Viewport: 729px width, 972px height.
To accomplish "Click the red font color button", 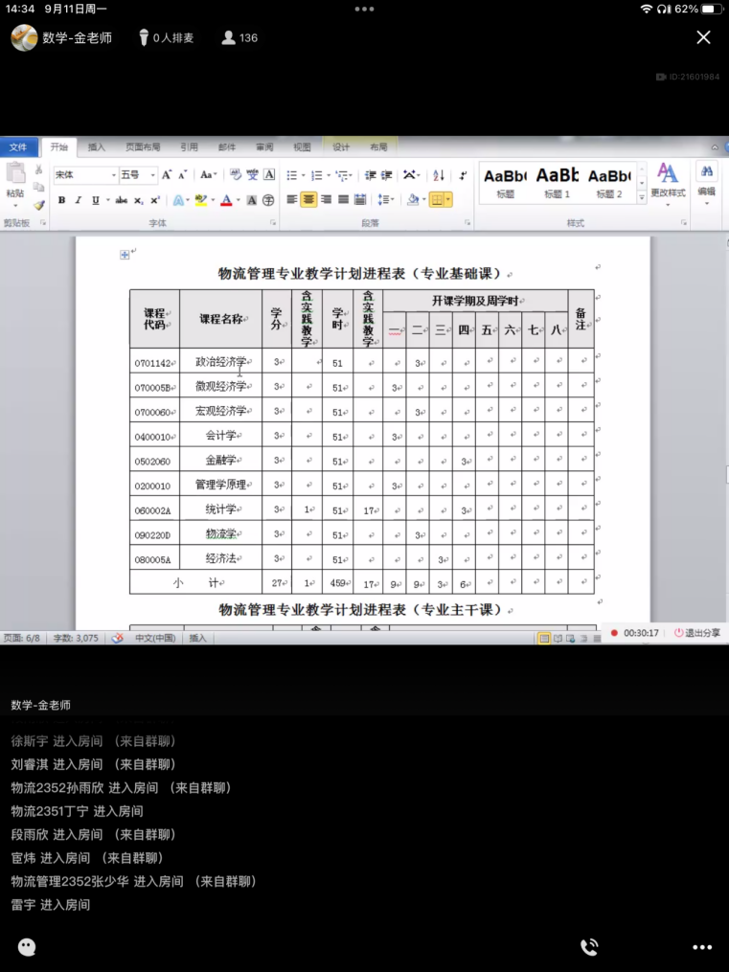I will pos(226,200).
